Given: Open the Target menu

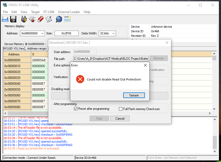Looking at the screenshot, I should pyautogui.click(x=35, y=12).
